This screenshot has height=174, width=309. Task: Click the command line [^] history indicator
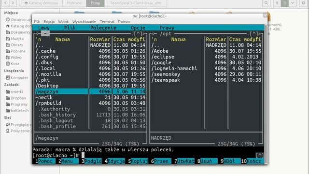[260, 156]
